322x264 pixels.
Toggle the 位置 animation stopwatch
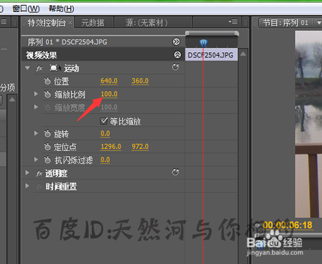(x=48, y=81)
